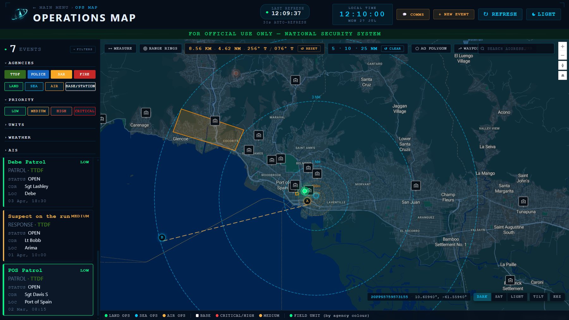This screenshot has width=569, height=320.
Task: Clear the range rings
Action: coord(393,49)
